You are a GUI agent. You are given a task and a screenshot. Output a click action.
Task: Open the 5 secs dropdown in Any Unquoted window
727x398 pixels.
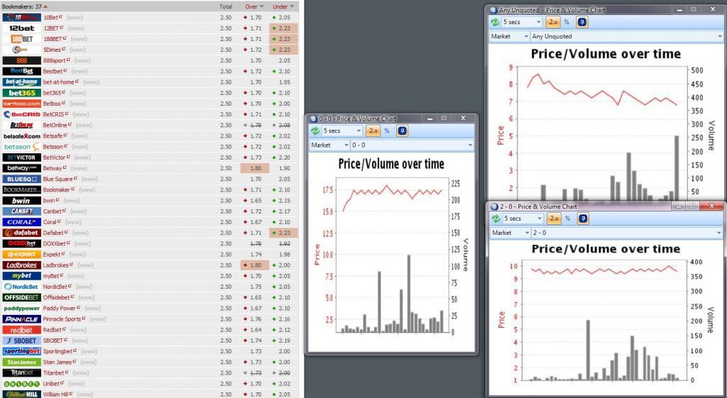(522, 22)
